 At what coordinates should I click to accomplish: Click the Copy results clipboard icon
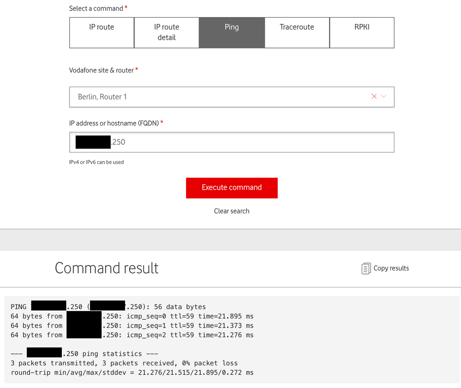366,269
